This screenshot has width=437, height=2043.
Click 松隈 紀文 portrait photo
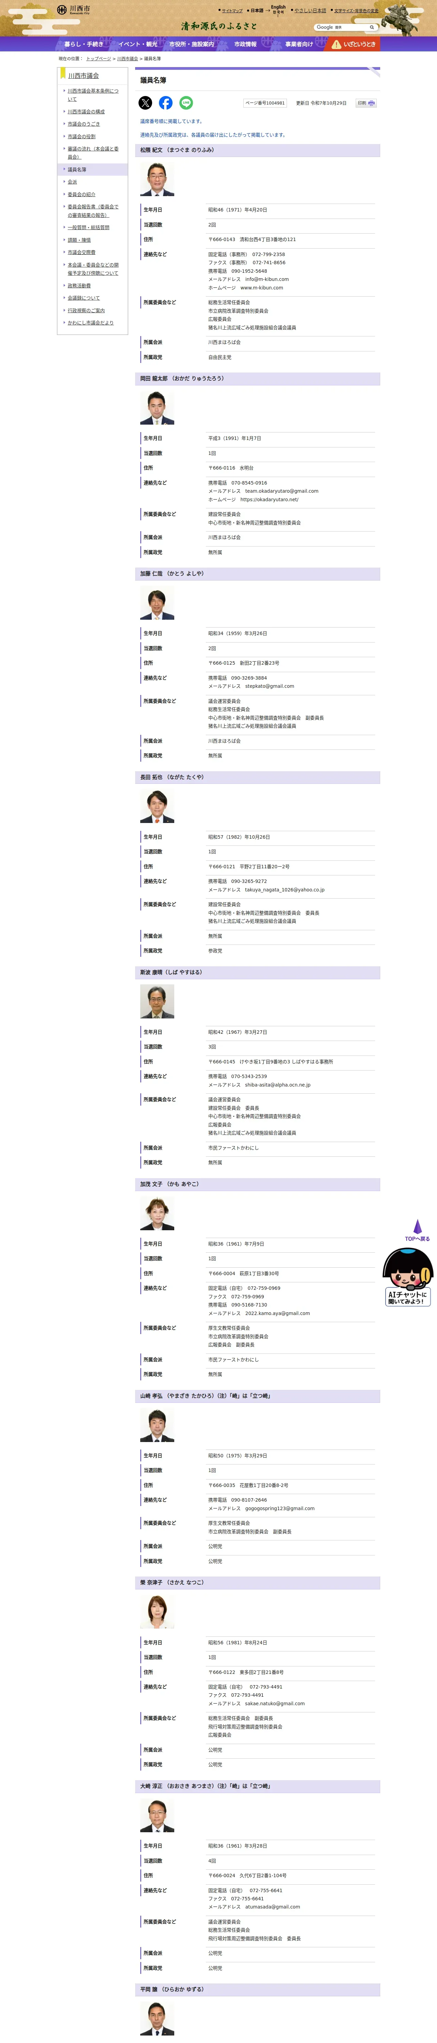point(157,179)
